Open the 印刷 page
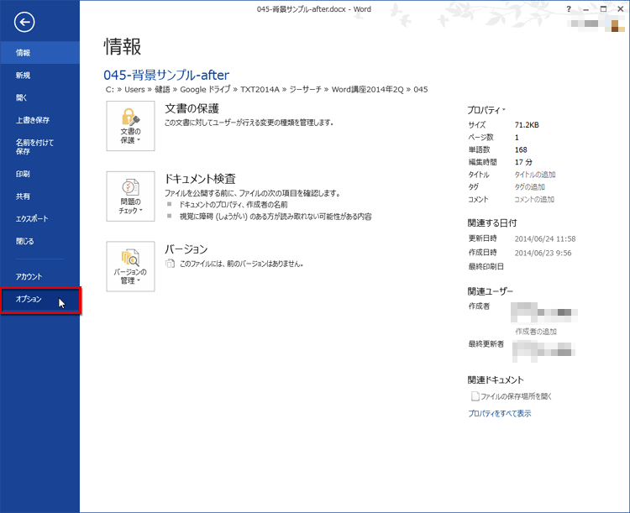This screenshot has height=513, width=630. (39, 174)
